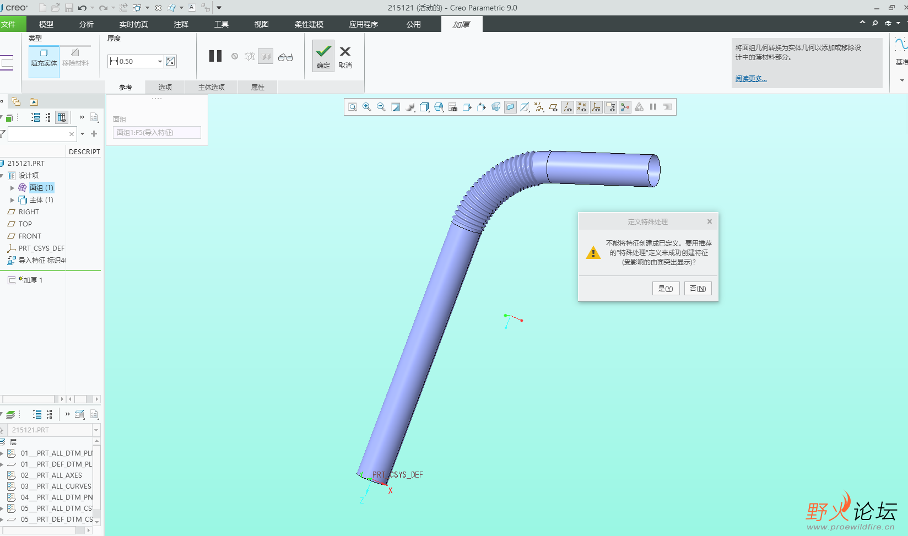Select PRT_CSYS_DEF in the model tree

41,248
